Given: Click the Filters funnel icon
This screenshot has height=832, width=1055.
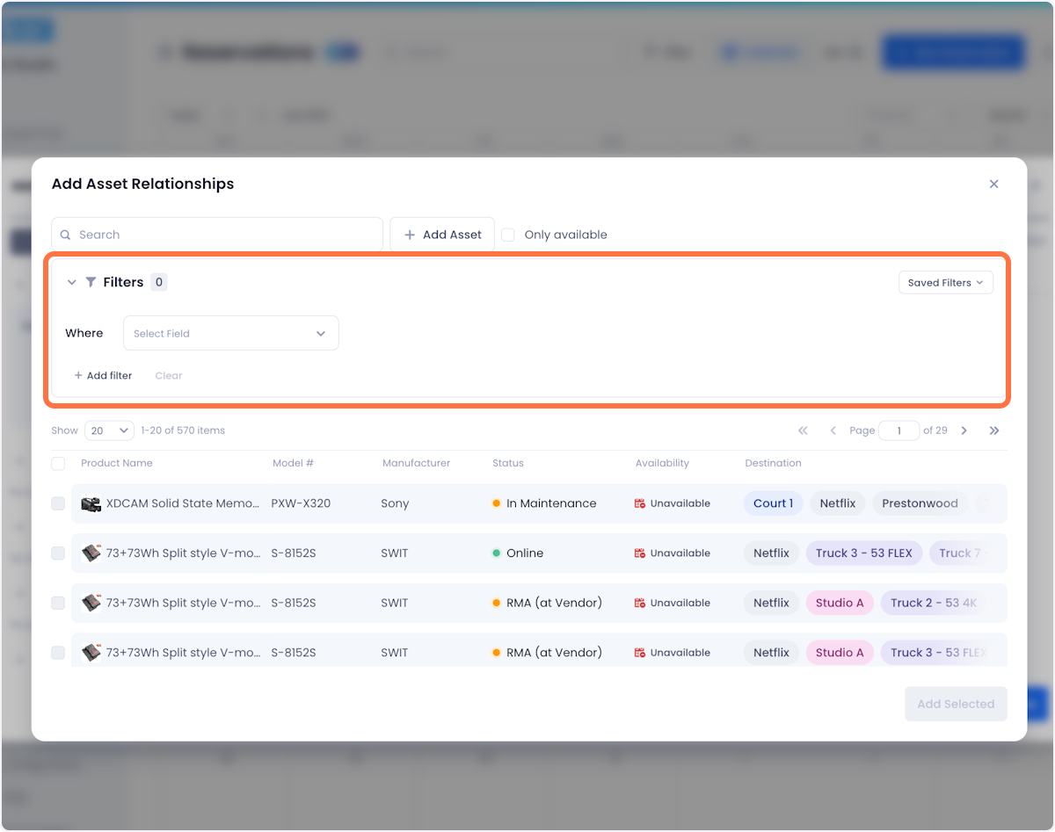Looking at the screenshot, I should 91,282.
